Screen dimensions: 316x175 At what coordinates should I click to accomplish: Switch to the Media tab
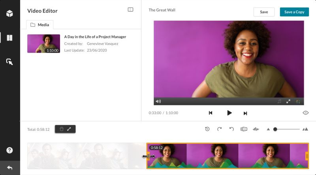(x=40, y=24)
